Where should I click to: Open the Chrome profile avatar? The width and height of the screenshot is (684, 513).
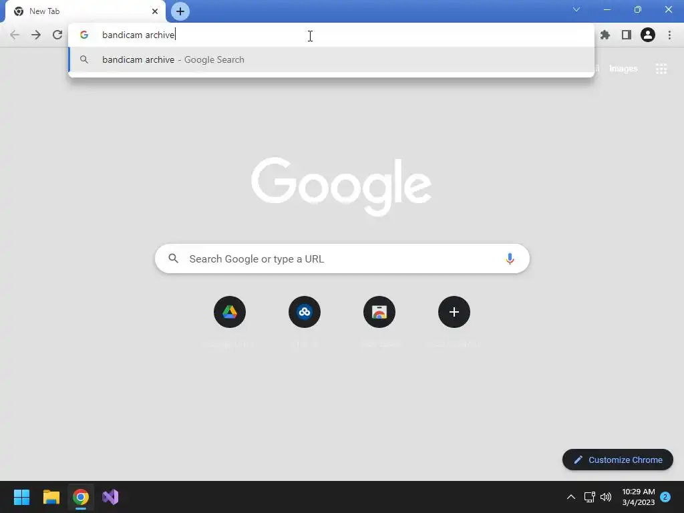648,35
